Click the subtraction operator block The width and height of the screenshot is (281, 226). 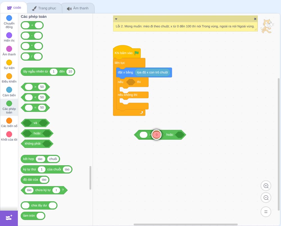(32, 36)
